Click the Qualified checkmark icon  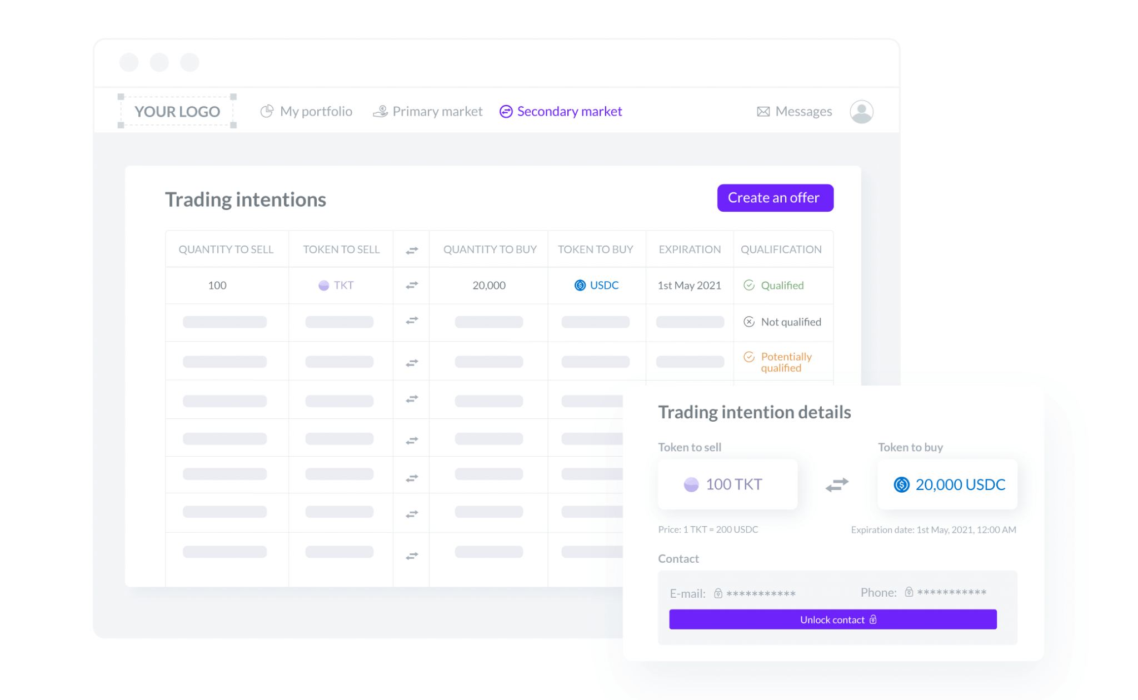coord(749,285)
